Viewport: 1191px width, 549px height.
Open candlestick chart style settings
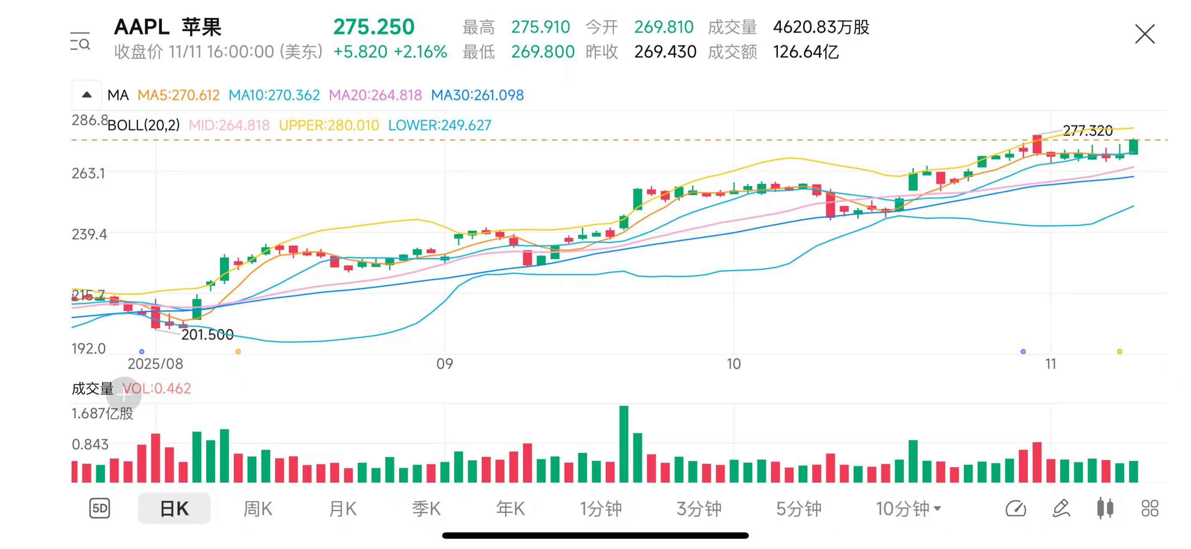point(1105,508)
